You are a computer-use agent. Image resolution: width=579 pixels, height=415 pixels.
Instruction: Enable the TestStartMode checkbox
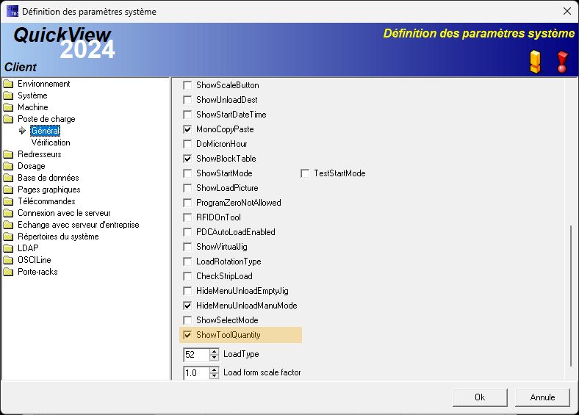[305, 173]
